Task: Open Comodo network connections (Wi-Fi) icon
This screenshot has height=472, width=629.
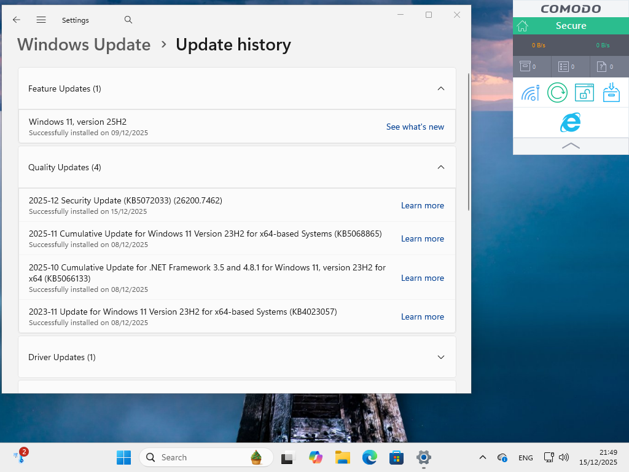Action: [x=530, y=93]
